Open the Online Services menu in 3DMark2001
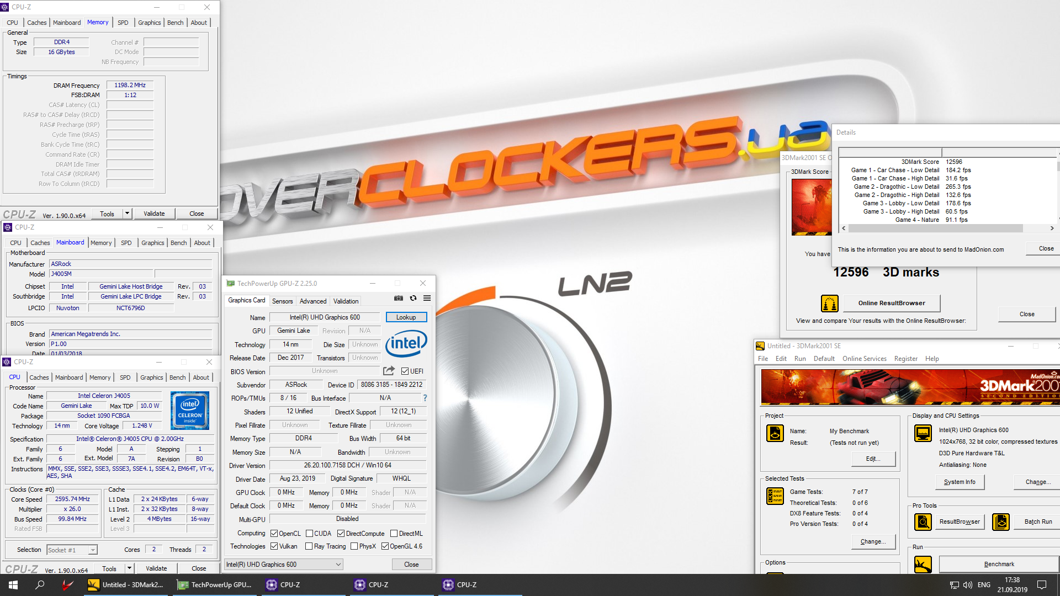This screenshot has width=1060, height=596. coord(864,359)
